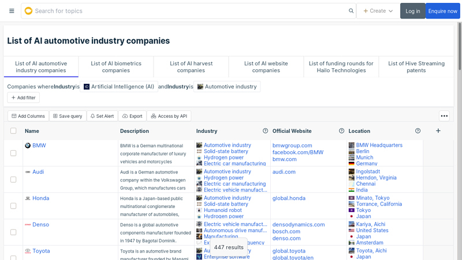This screenshot has height=260, width=462.
Task: Open funding rounds for Hailo Technologies tab
Action: coord(341,67)
